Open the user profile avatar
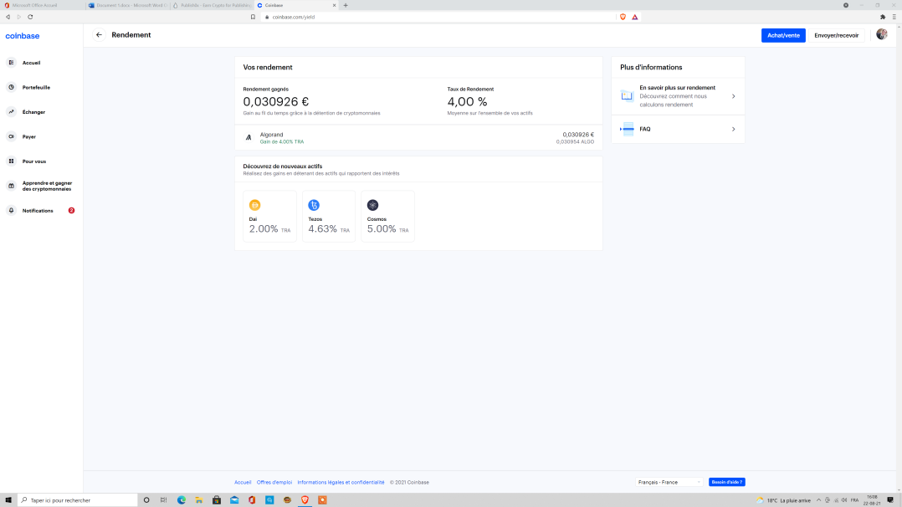Screen dimensions: 902x507 click(x=881, y=35)
